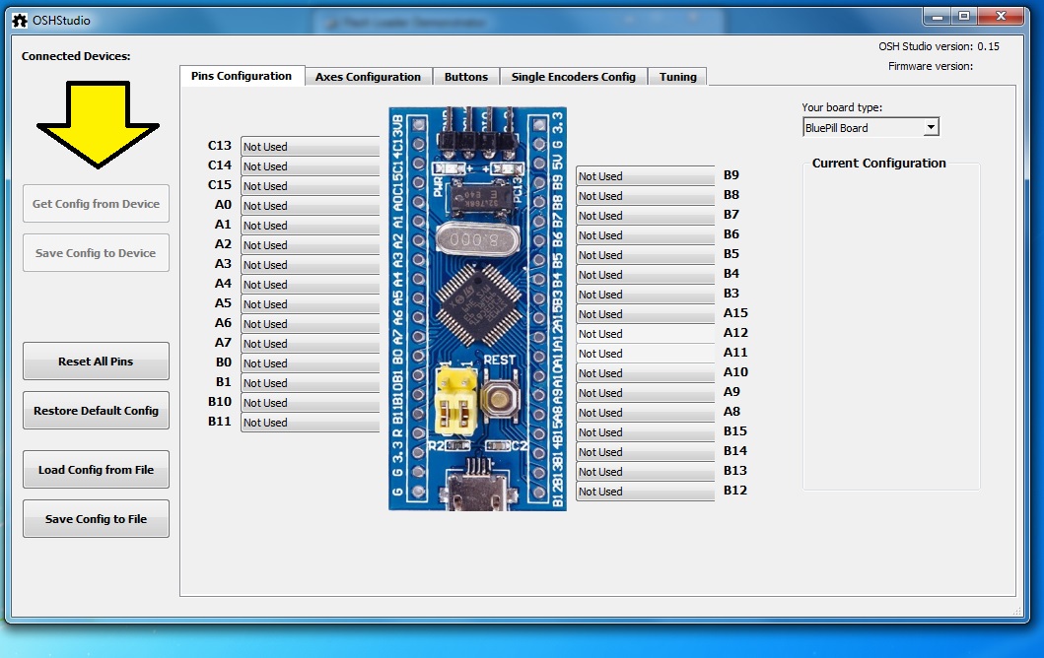Click Restore Default Config button

point(96,411)
